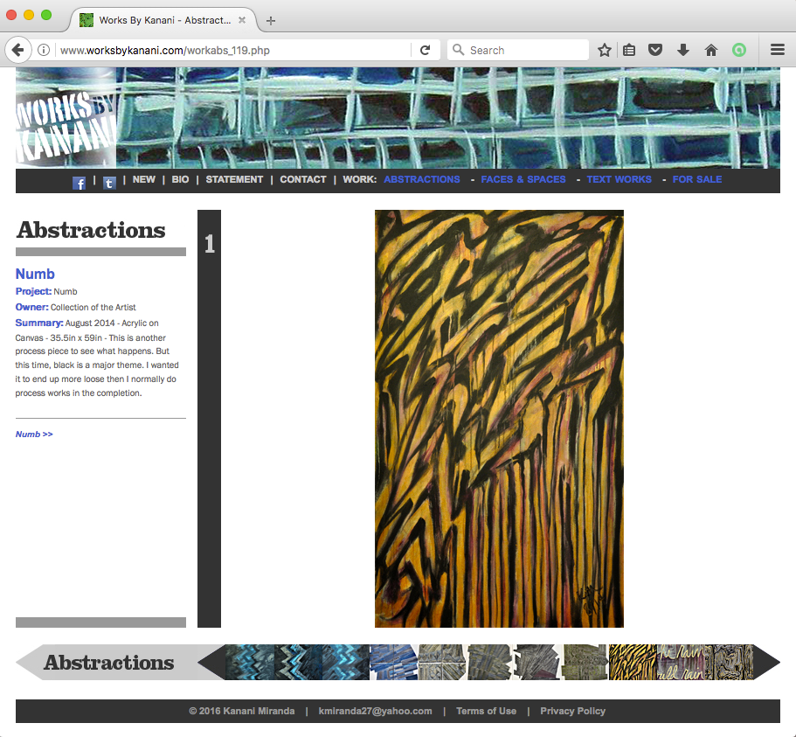
Task: Open TEXT WORKS gallery
Action: (619, 179)
